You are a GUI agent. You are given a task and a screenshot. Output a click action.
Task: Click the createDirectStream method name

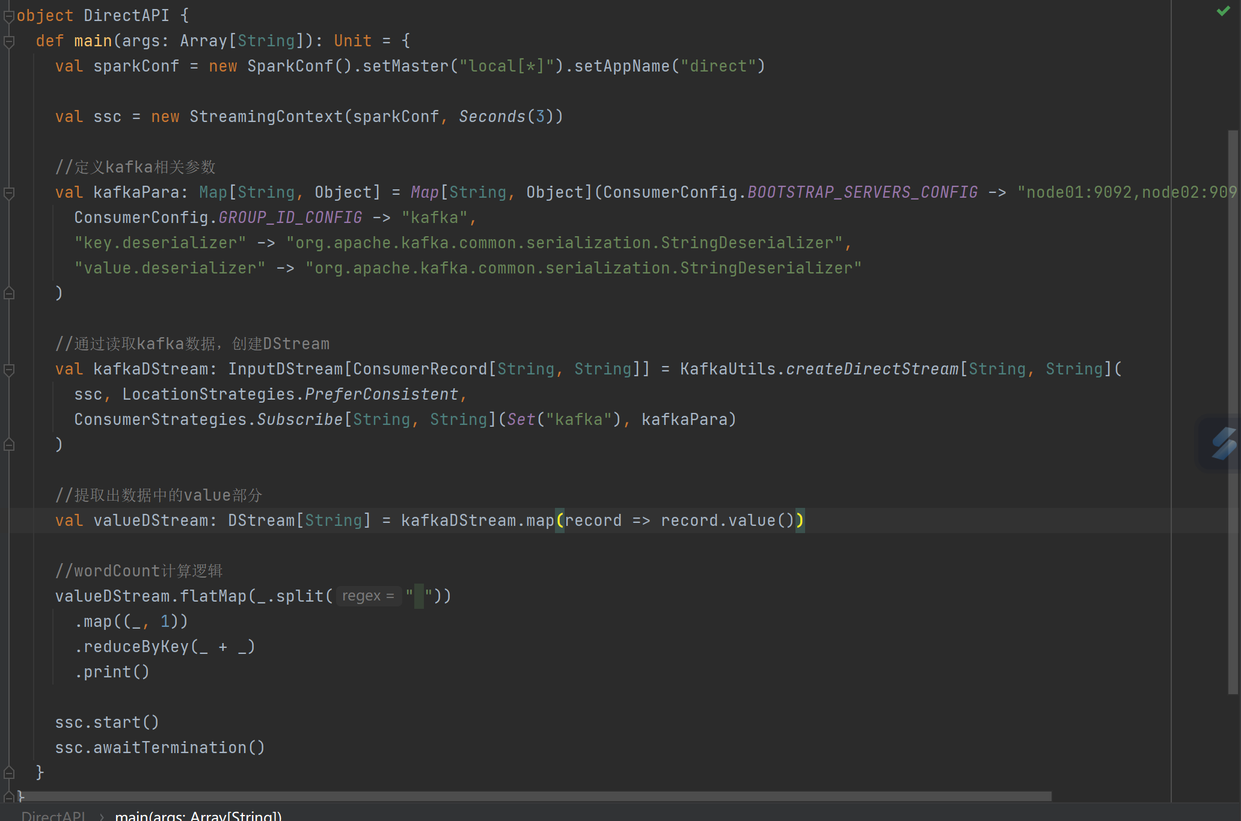coord(872,369)
